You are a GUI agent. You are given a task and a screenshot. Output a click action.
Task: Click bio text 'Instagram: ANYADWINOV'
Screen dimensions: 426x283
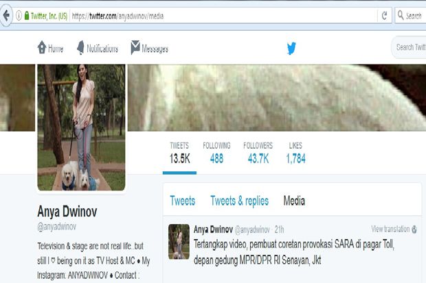tap(73, 275)
